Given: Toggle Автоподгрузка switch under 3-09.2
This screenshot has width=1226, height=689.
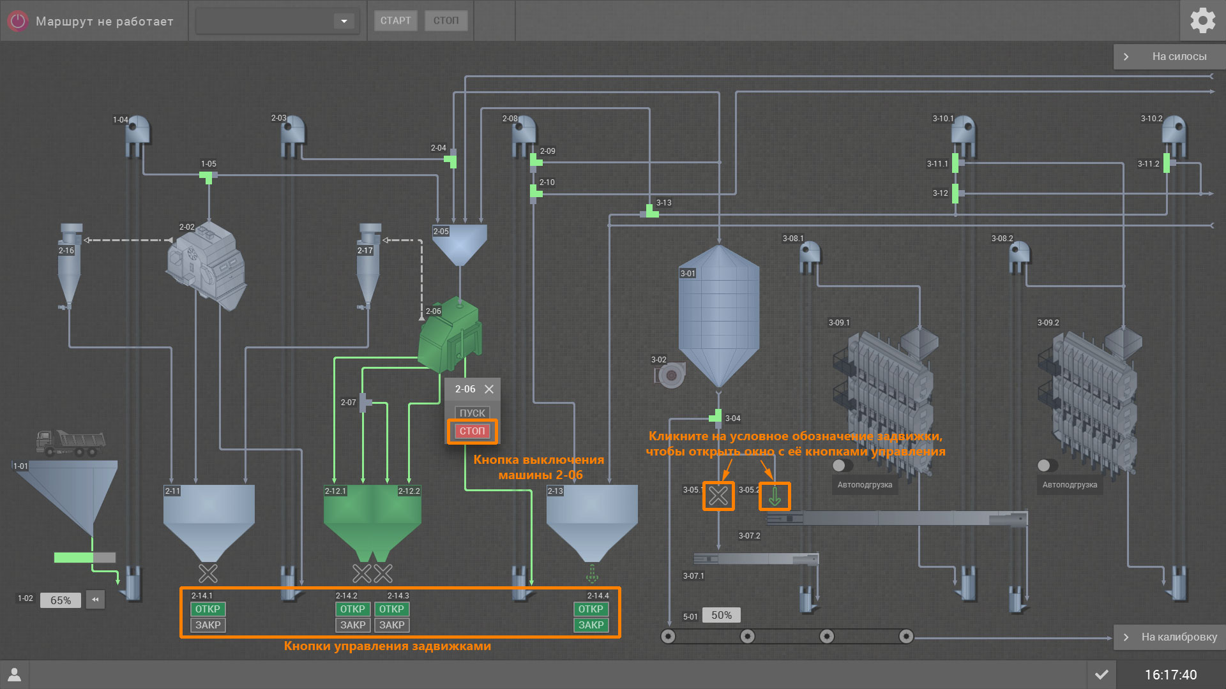Looking at the screenshot, I should [x=1047, y=466].
